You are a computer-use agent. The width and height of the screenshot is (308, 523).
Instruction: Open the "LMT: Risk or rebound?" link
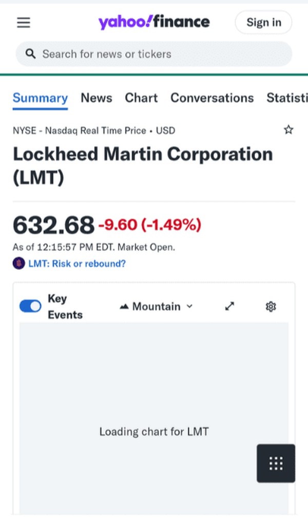(77, 264)
